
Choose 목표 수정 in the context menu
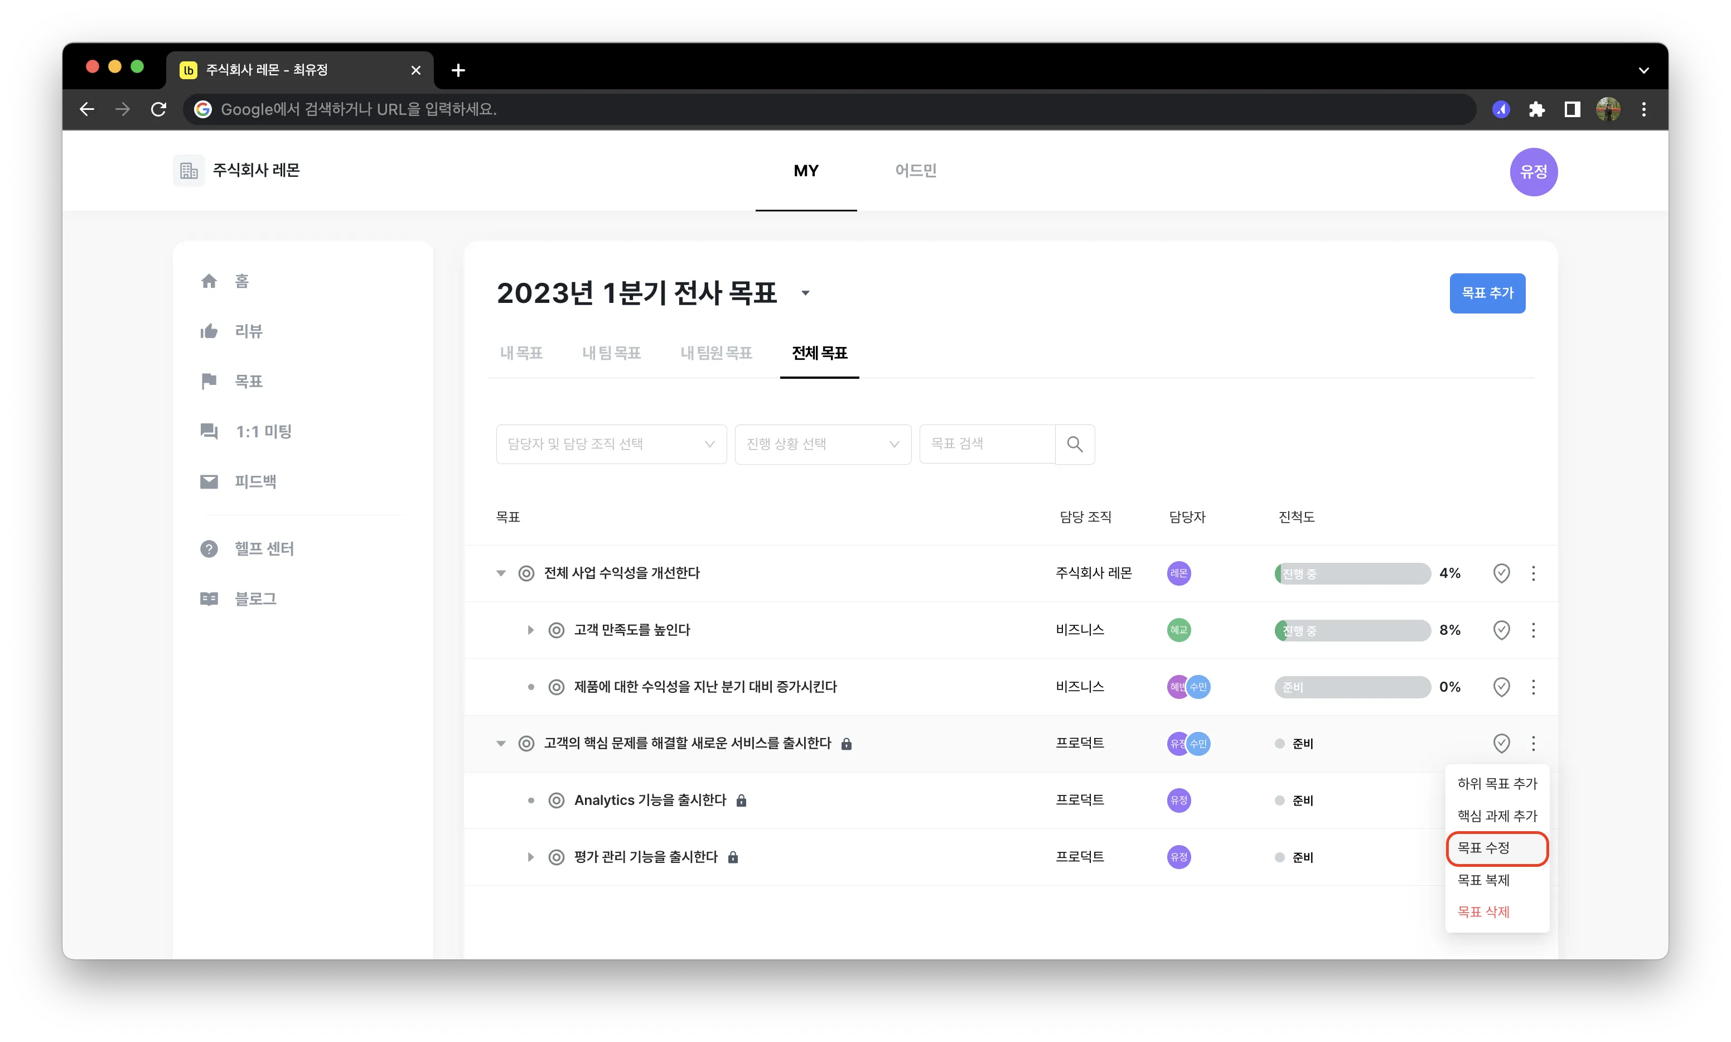1497,847
